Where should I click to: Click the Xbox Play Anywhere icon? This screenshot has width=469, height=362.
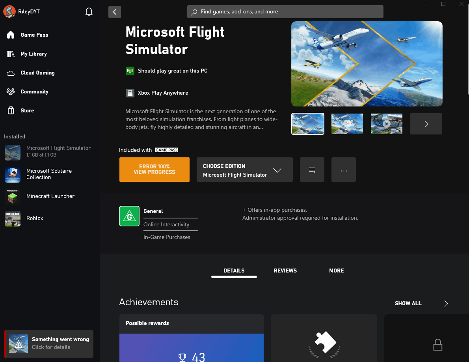click(130, 93)
